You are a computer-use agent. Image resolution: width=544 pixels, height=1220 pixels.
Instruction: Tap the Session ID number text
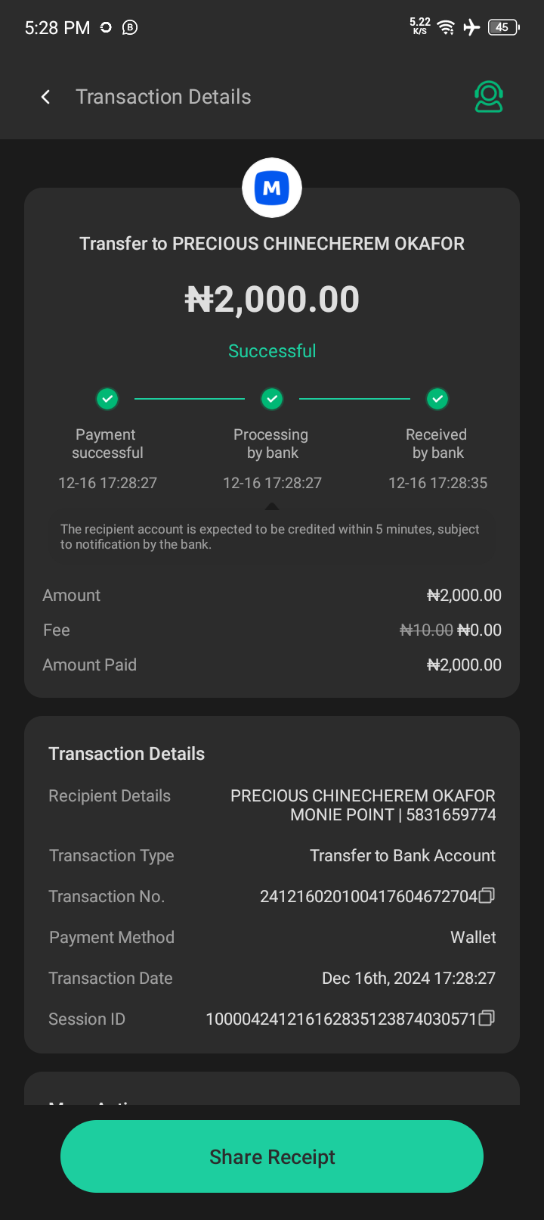342,1019
